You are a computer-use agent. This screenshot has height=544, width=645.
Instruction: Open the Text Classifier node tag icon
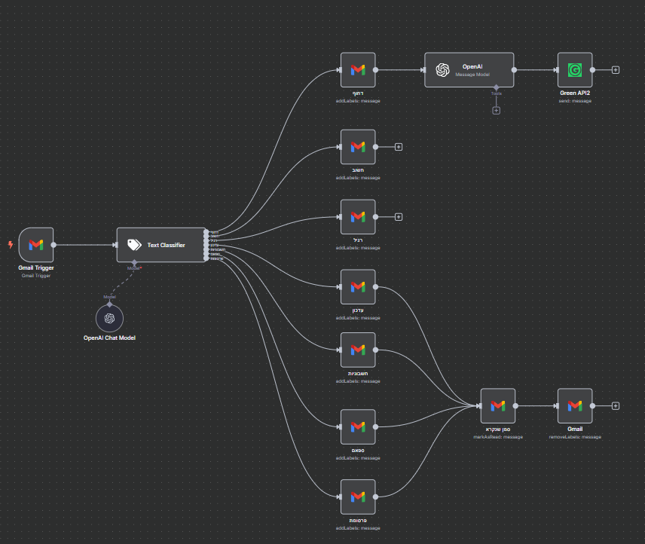pyautogui.click(x=134, y=245)
